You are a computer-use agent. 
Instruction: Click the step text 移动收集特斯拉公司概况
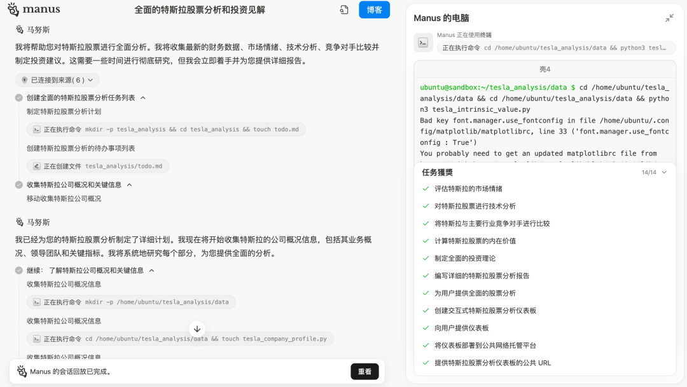point(64,199)
